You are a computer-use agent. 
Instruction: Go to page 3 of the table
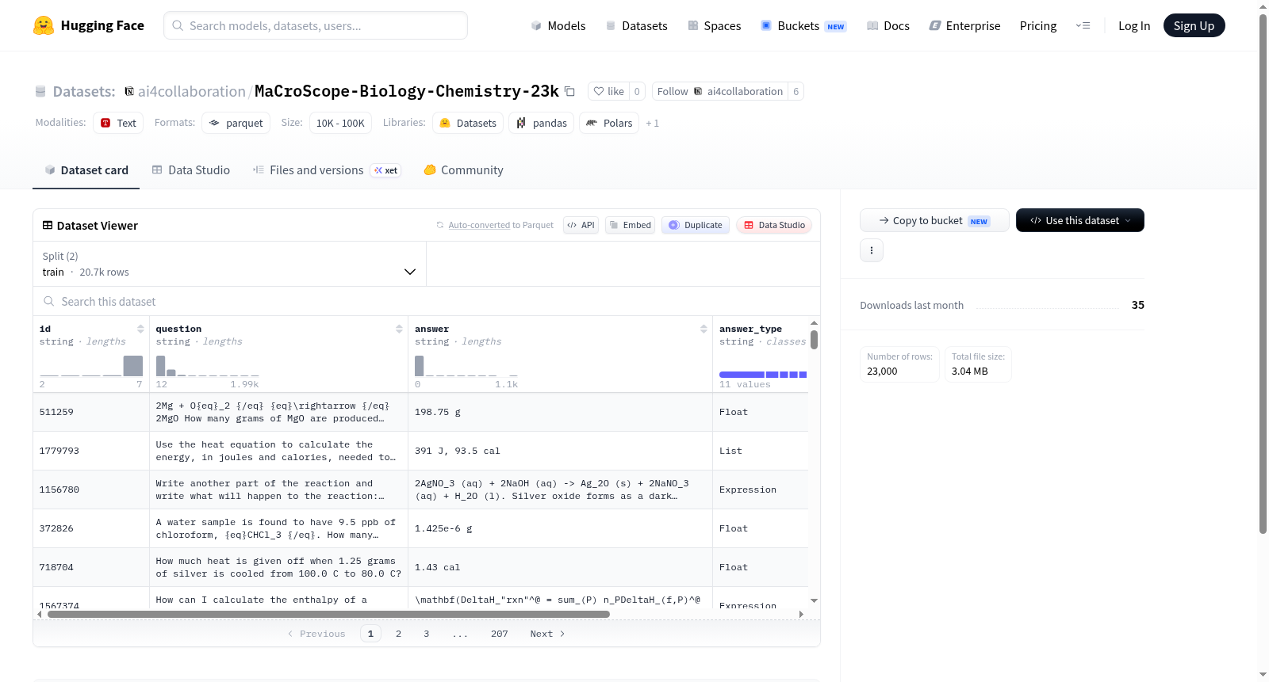tap(426, 634)
